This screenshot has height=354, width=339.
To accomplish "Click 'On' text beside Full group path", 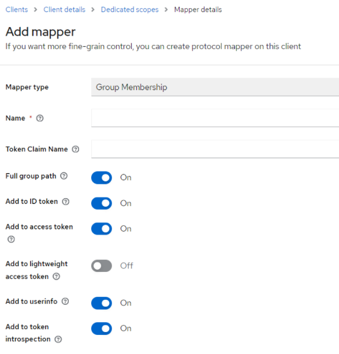I will [x=126, y=178].
